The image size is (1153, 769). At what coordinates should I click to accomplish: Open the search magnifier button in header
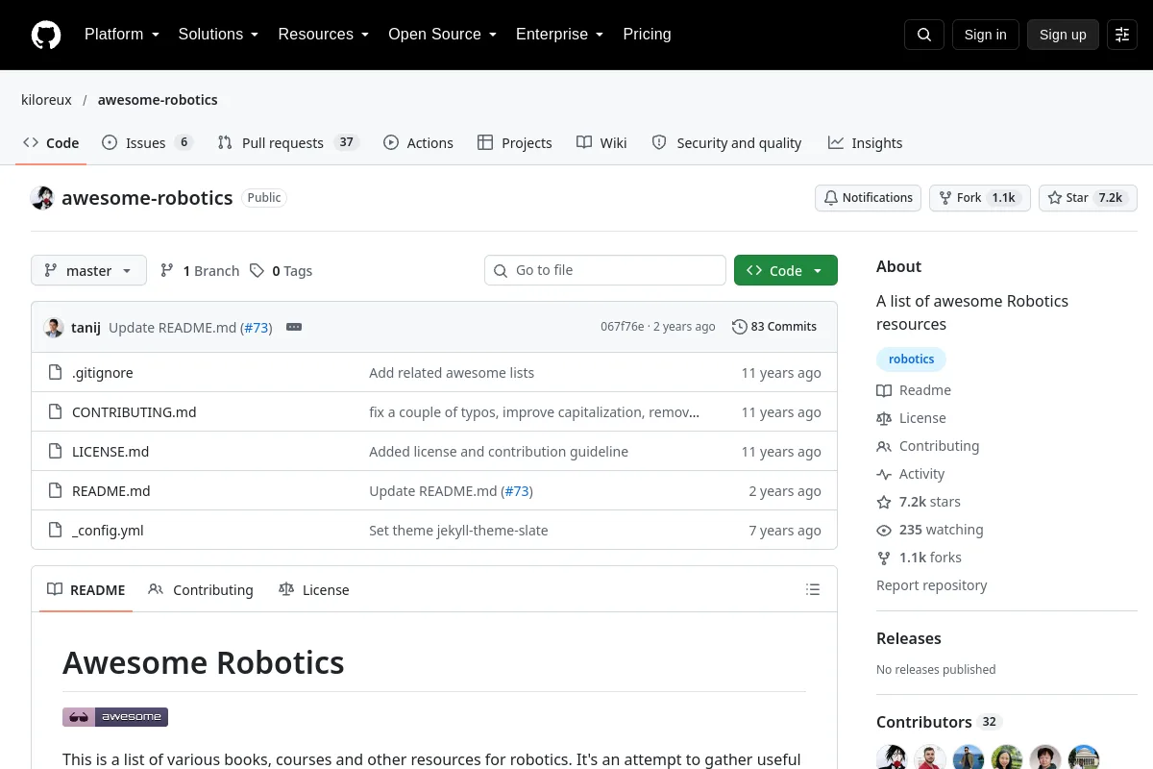pos(924,35)
